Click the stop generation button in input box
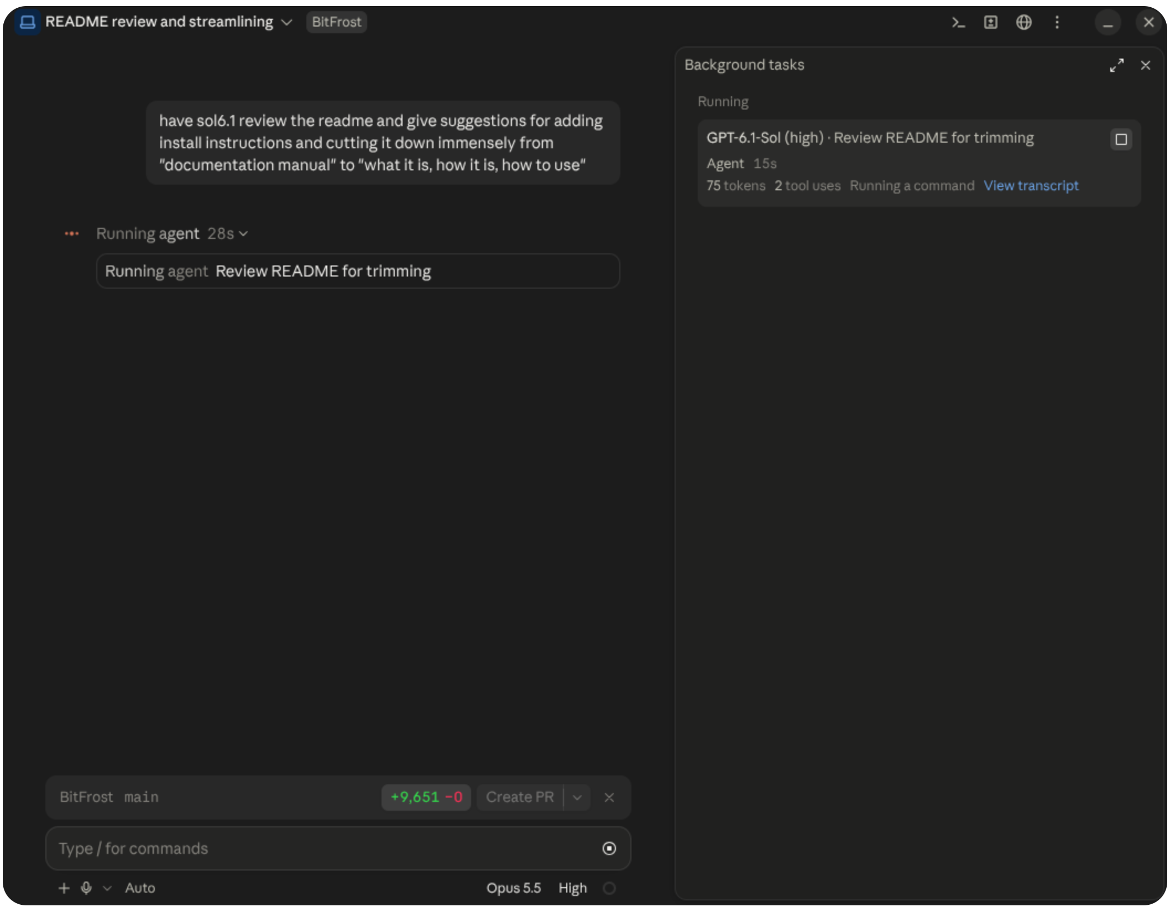1170x907 pixels. 609,848
